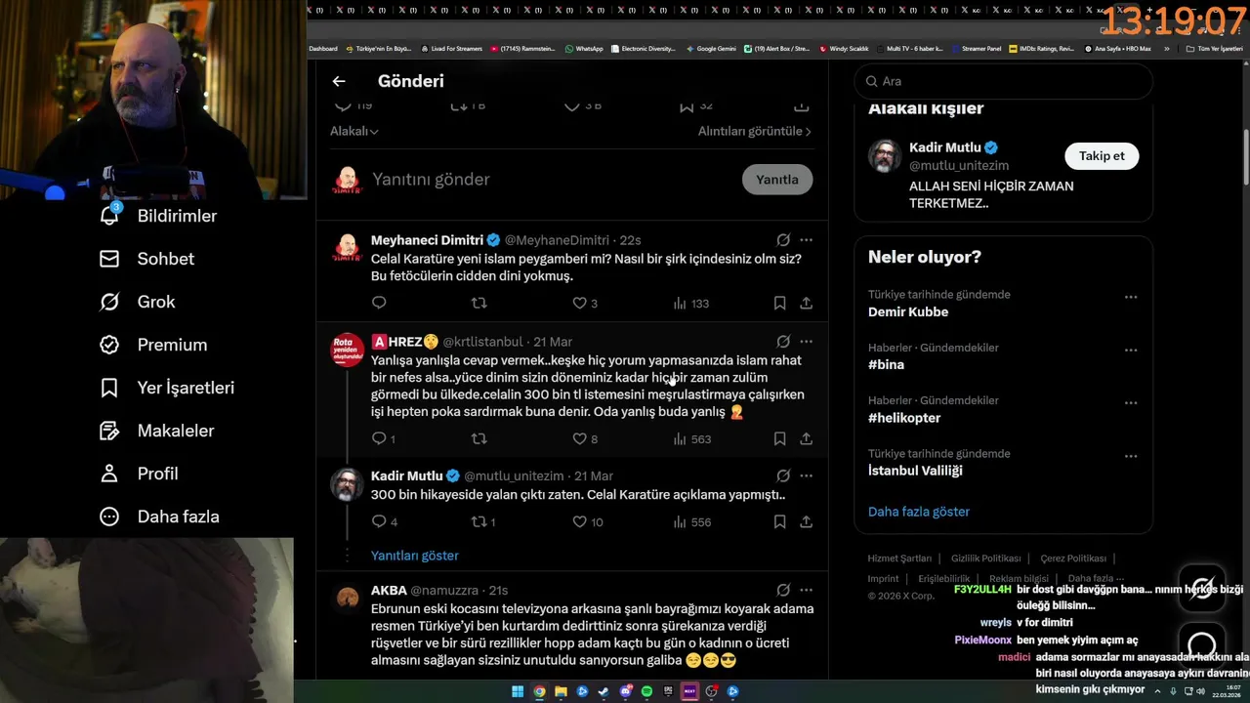Like the @krtlistanbul tweet with 8 likes

(x=585, y=439)
